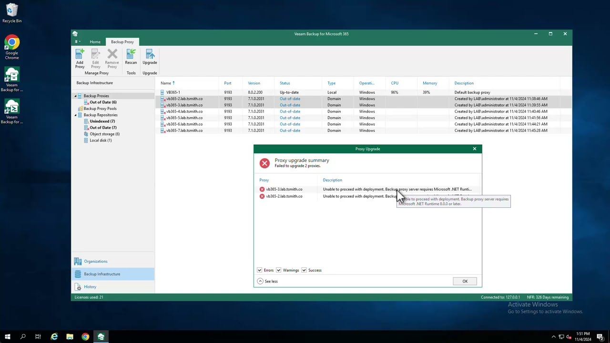Select the vb365-7.lab.tsmith.co proxy row
This screenshot has height=343, width=610.
(363, 131)
